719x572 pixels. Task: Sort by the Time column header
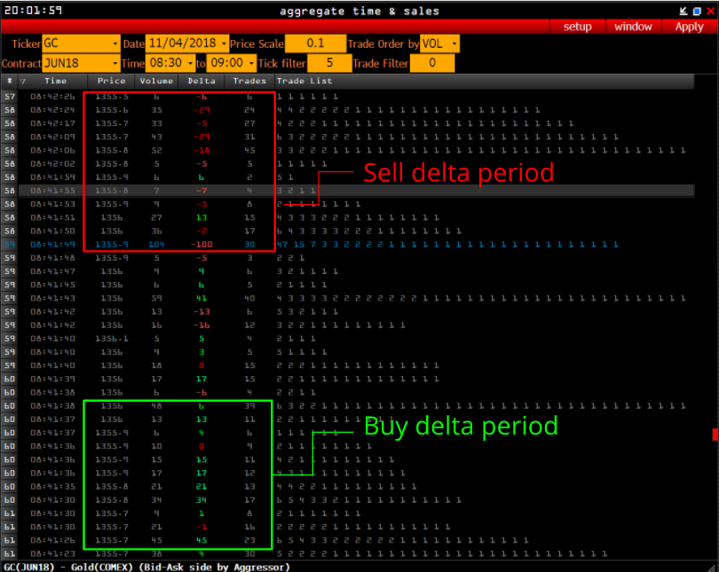(55, 81)
